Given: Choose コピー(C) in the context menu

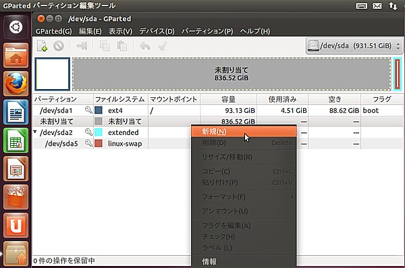Looking at the screenshot, I should click(244, 171).
